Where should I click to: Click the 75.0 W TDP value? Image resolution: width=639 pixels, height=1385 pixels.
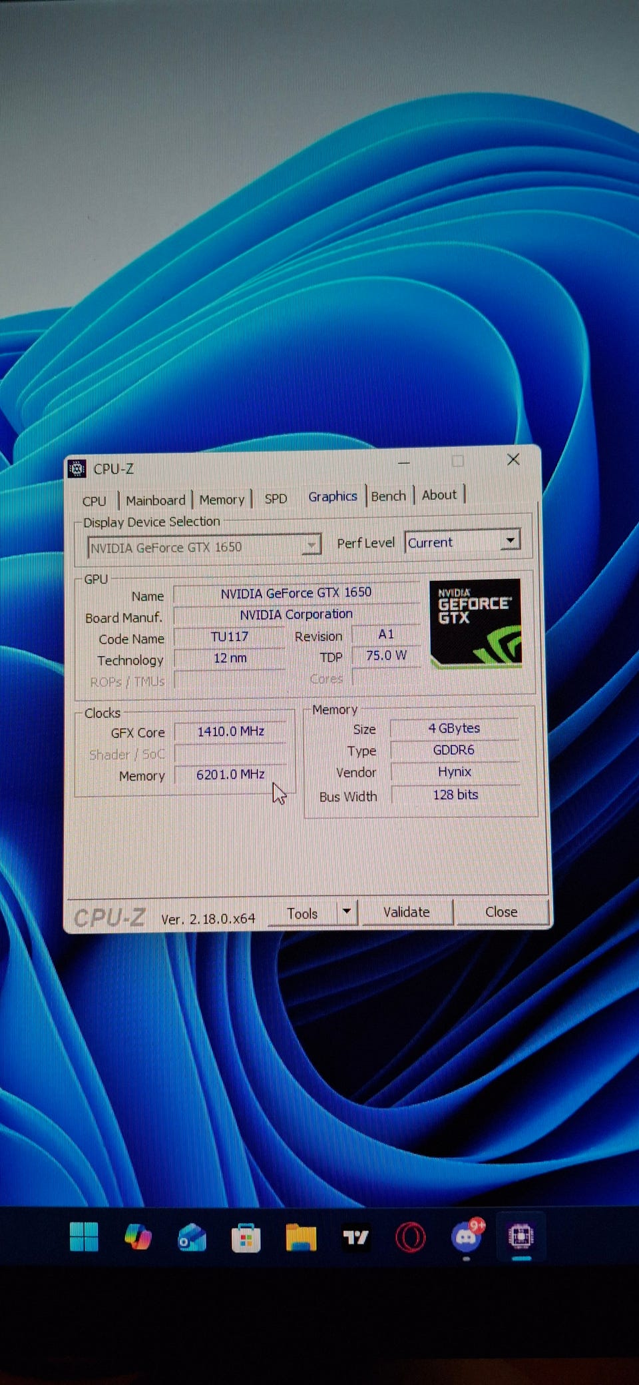[x=386, y=656]
